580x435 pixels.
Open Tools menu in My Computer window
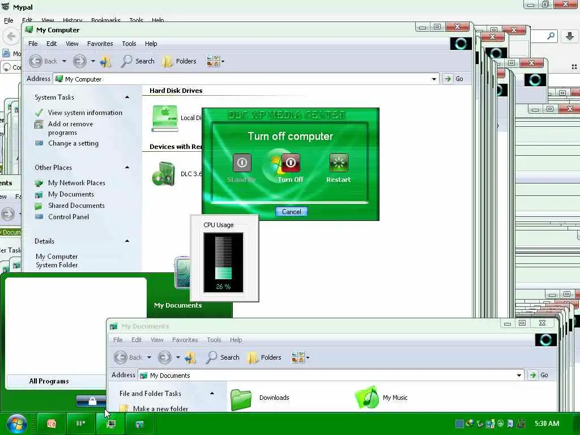129,44
